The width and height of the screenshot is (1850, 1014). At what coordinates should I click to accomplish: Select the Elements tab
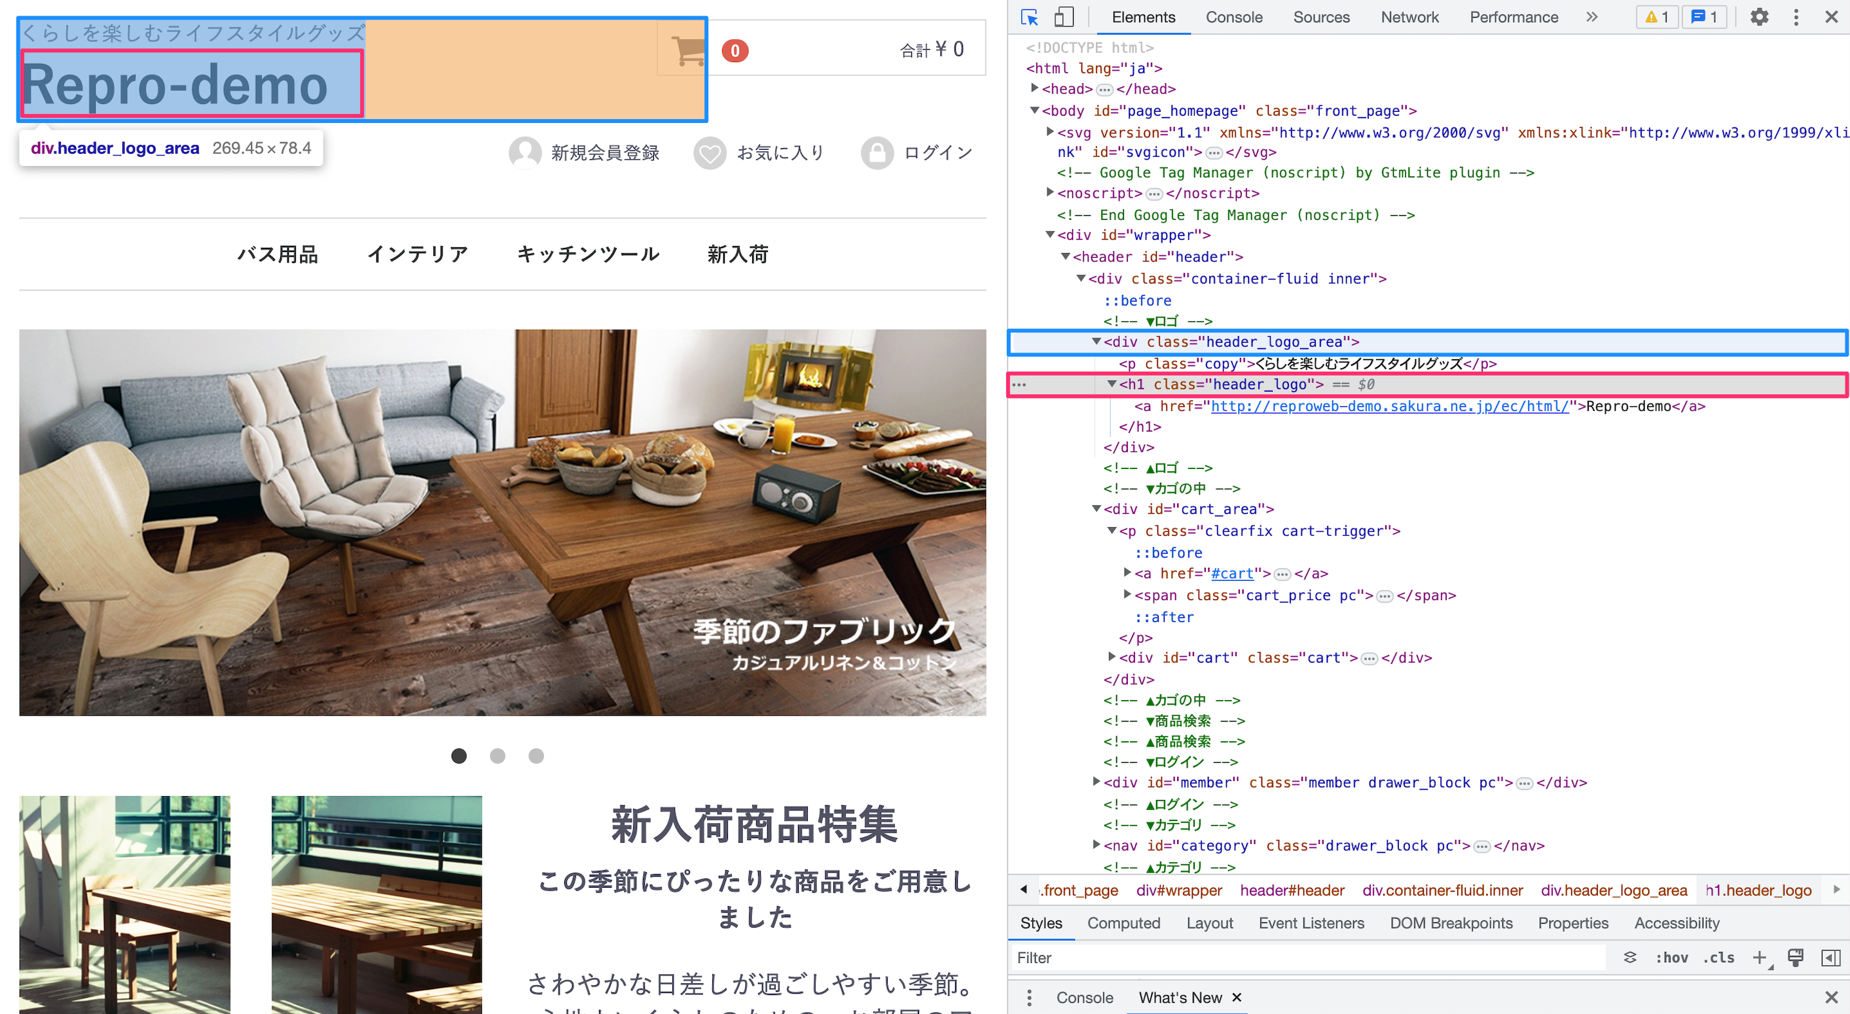(1144, 17)
